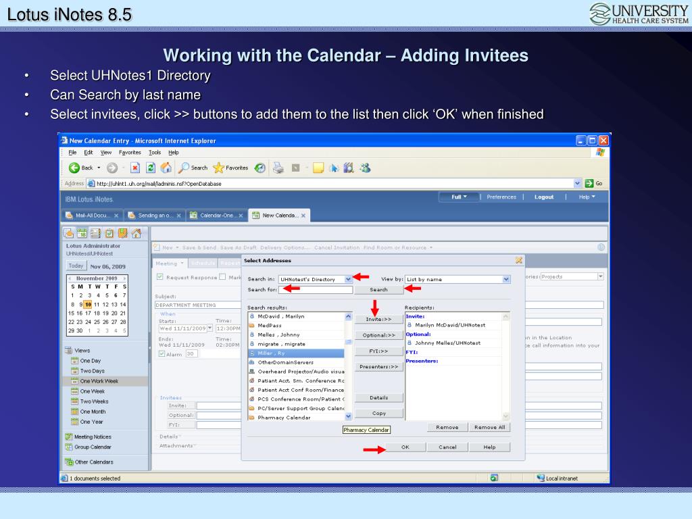692x519 pixels.
Task: Click the One Day view icon
Action: [x=74, y=361]
